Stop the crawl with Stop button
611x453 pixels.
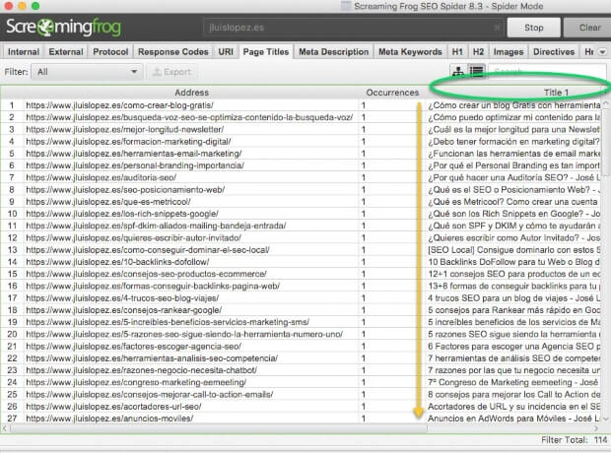[x=533, y=28]
